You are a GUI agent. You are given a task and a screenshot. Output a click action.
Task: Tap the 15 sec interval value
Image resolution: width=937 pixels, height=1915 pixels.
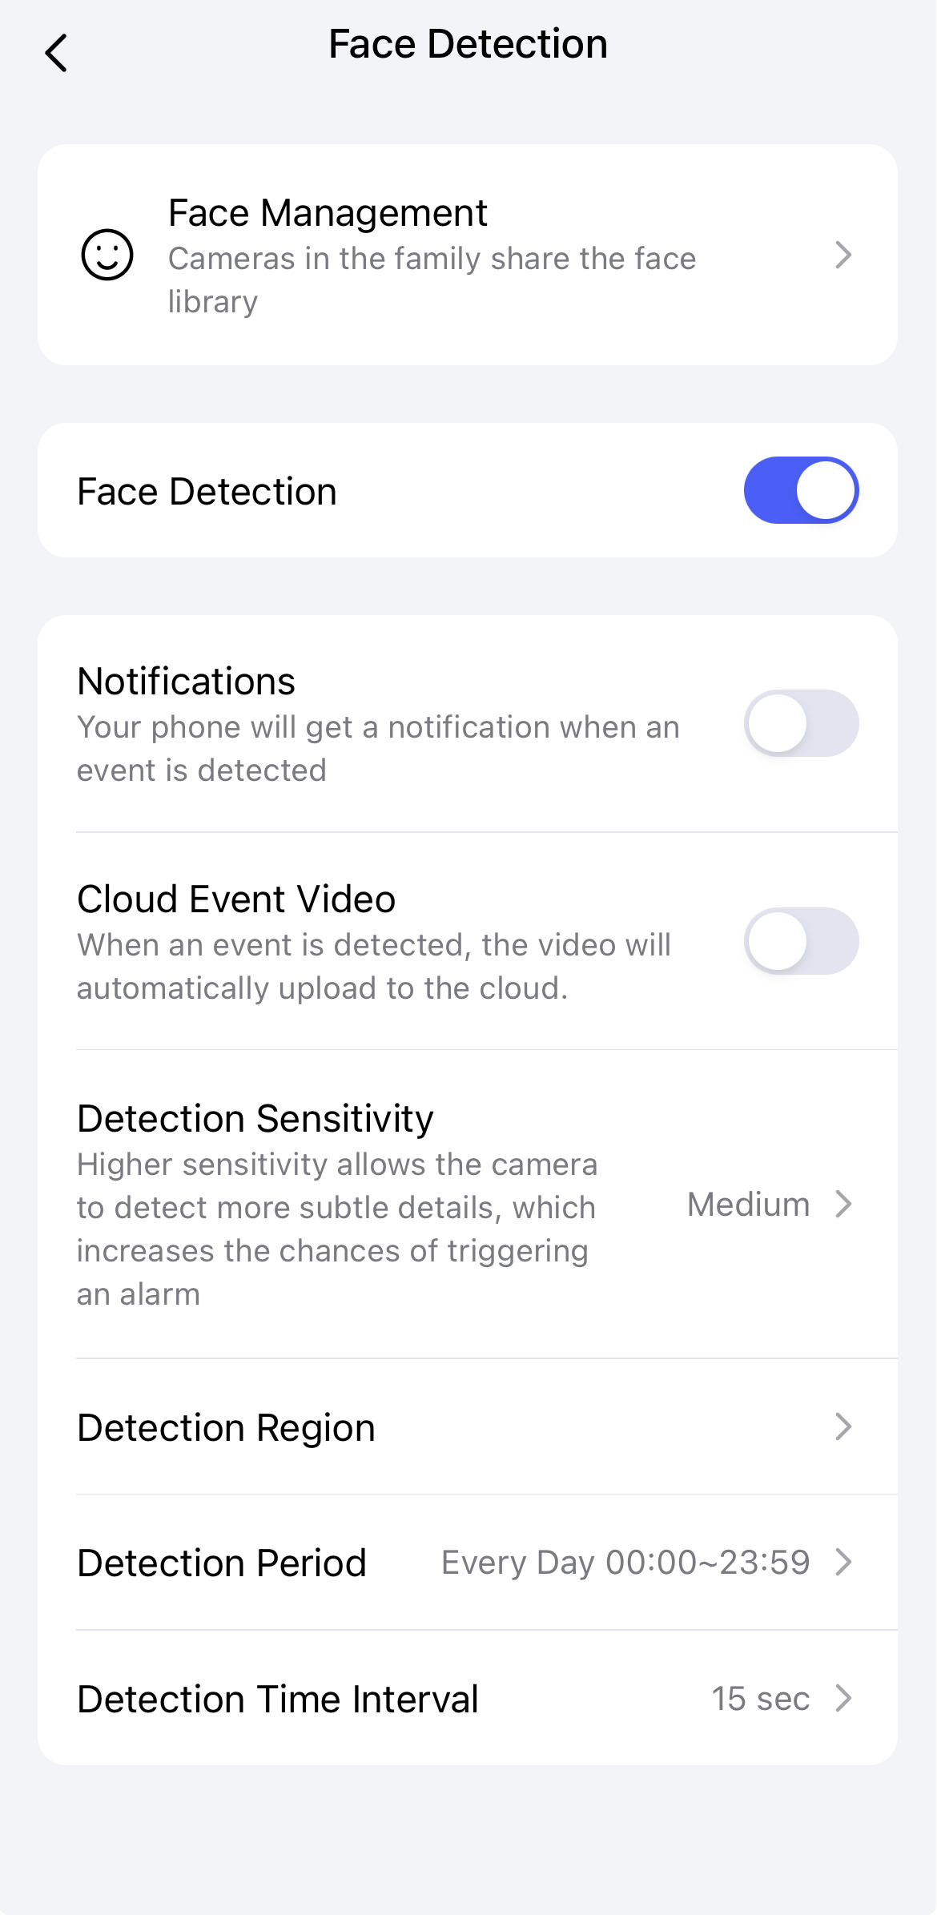coord(760,1699)
